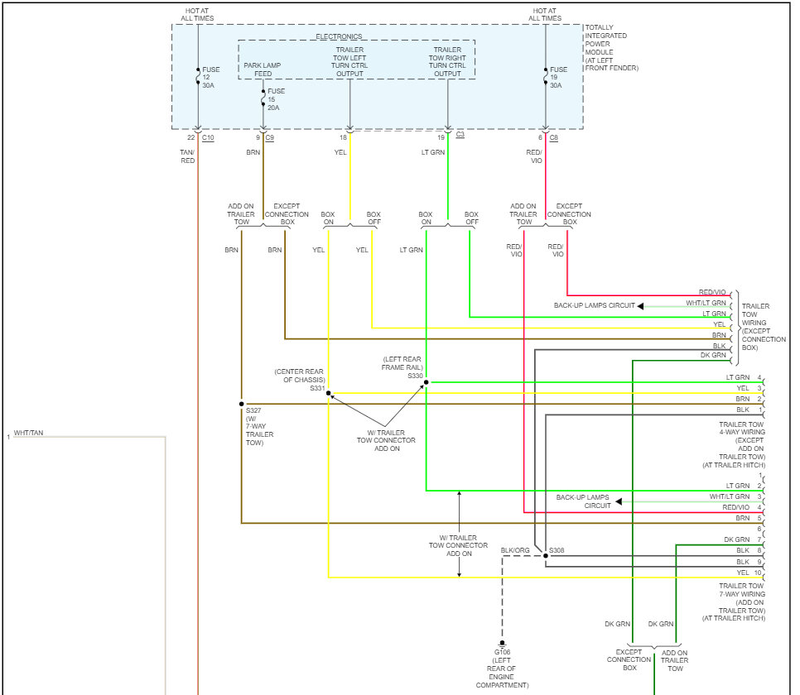The height and width of the screenshot is (695, 800).
Task: Click "YEL 10" pin on the 7-way connector
Action: coord(749,573)
